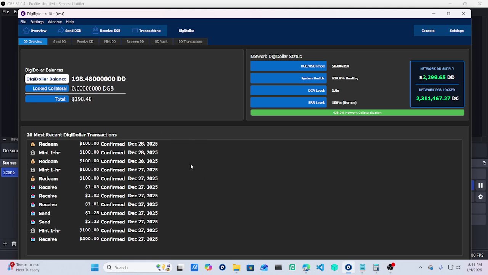Screen dimensions: 488x275
Task: Click the Redeem icon on Dec 28 first row
Action: [x=33, y=144]
